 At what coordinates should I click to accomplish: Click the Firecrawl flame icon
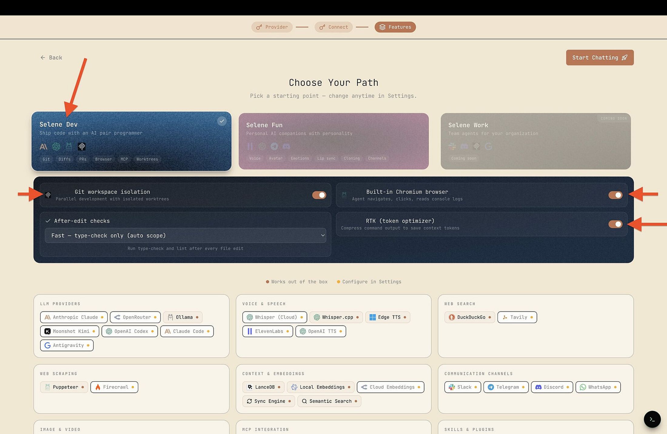[98, 387]
